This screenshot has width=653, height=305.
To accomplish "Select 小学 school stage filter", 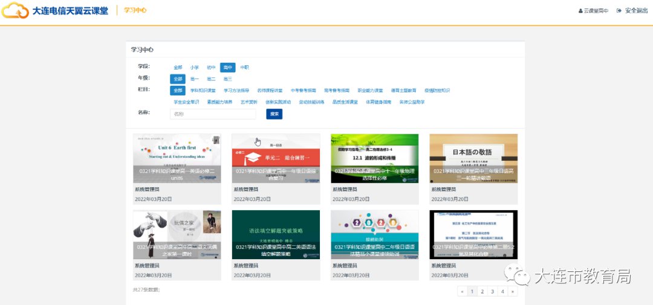I will (194, 68).
